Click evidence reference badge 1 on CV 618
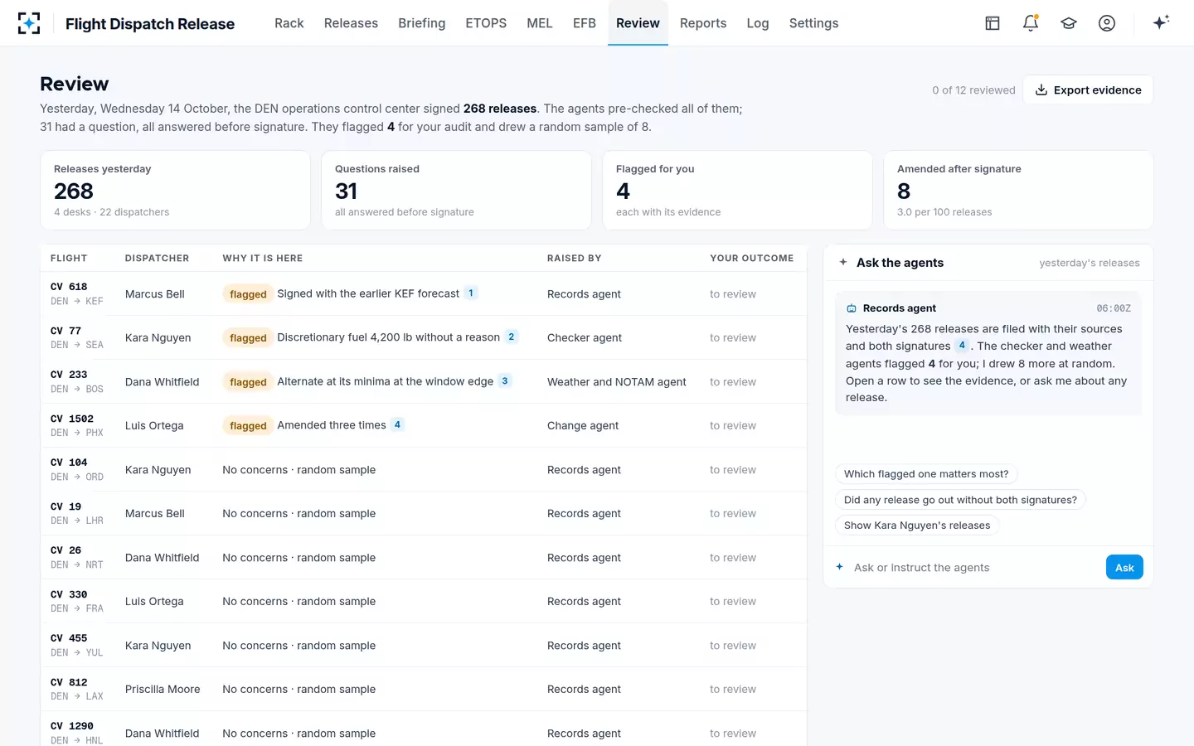The image size is (1194, 746). pos(471,293)
